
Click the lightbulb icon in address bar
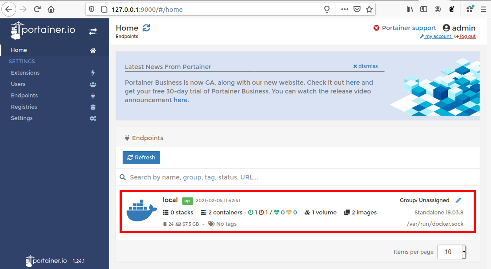coord(327,10)
